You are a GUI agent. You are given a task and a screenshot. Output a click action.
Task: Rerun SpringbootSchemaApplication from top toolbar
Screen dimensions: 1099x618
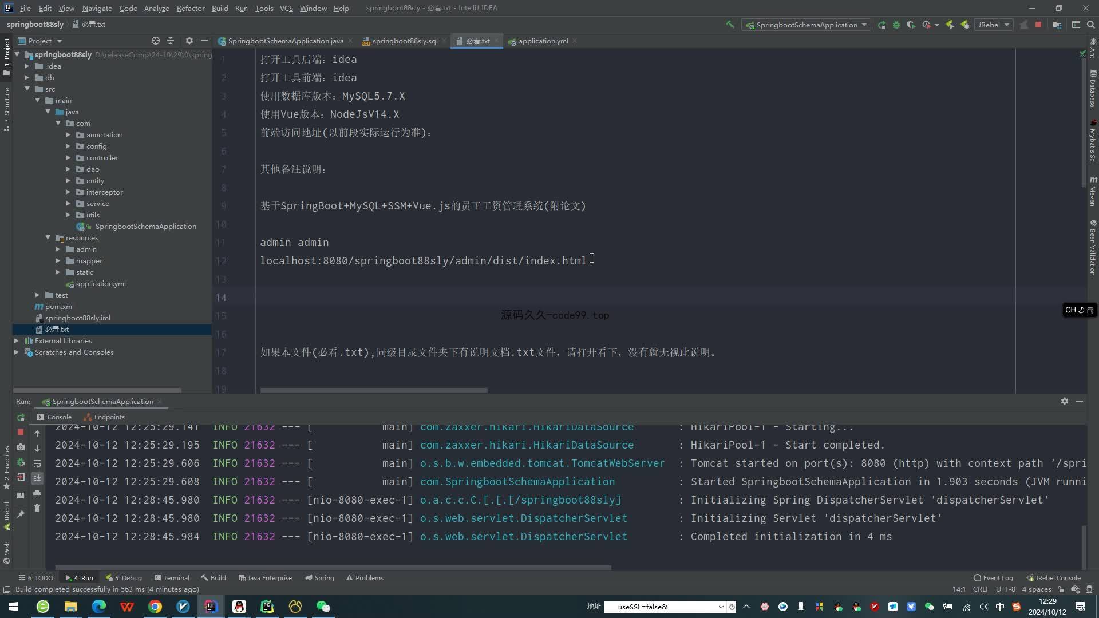point(881,25)
